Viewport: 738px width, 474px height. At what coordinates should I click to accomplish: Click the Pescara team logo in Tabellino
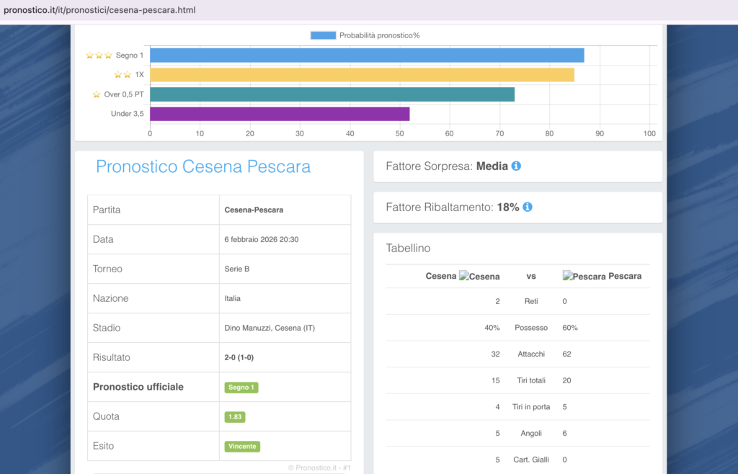click(x=584, y=276)
